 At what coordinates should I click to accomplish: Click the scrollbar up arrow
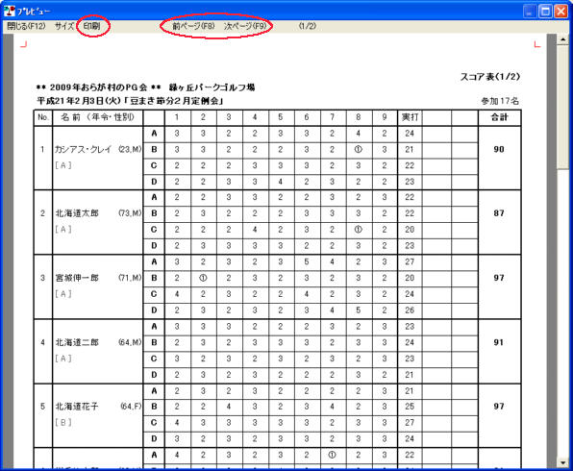[x=562, y=39]
